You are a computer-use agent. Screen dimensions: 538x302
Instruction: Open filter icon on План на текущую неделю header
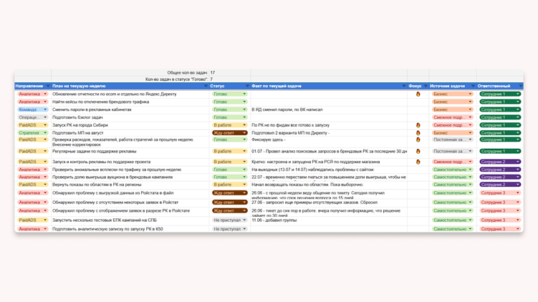pyautogui.click(x=206, y=86)
